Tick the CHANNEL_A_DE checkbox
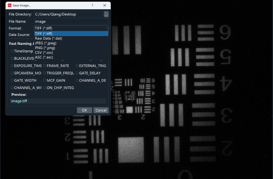The image size is (273, 179). coord(77,80)
